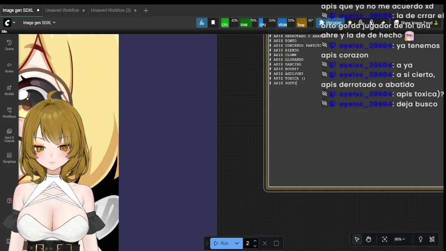
Task: Click the batch count field showing 2
Action: point(248,243)
